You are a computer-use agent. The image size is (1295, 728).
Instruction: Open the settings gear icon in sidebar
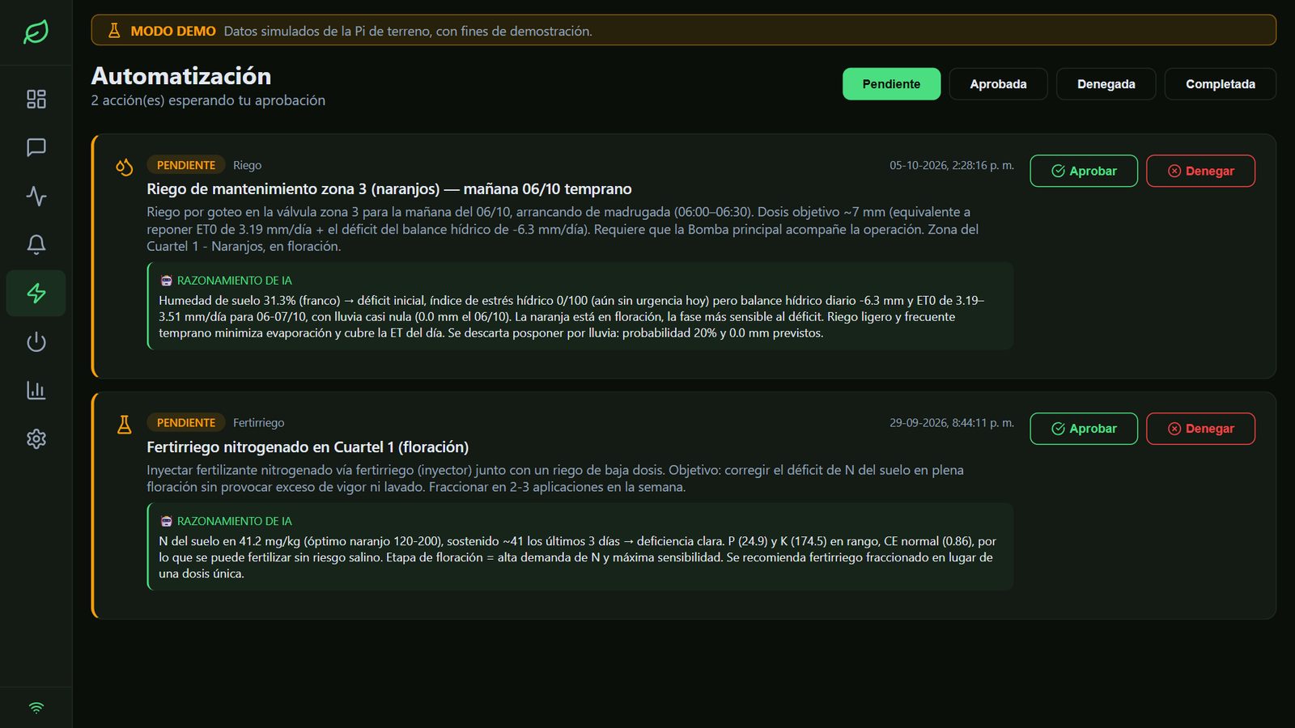[x=36, y=438]
